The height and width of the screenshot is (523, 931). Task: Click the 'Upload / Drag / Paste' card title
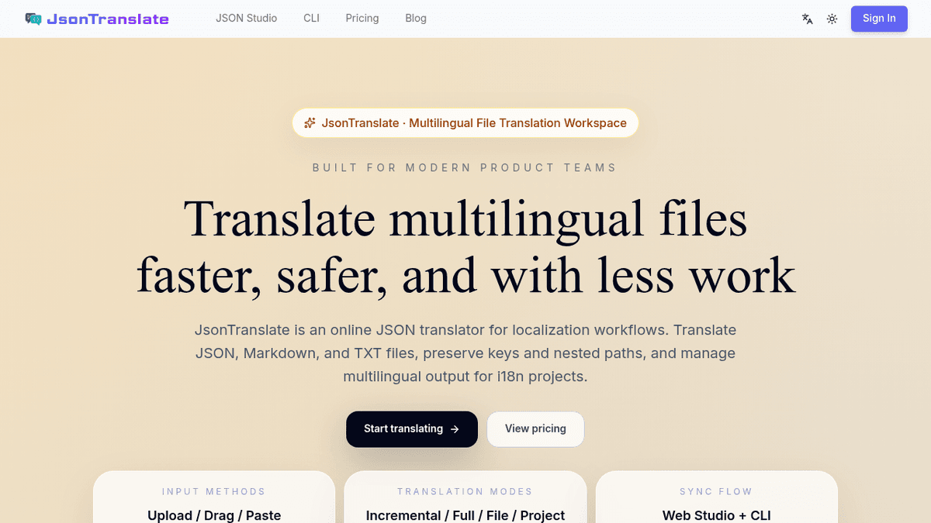coord(214,515)
